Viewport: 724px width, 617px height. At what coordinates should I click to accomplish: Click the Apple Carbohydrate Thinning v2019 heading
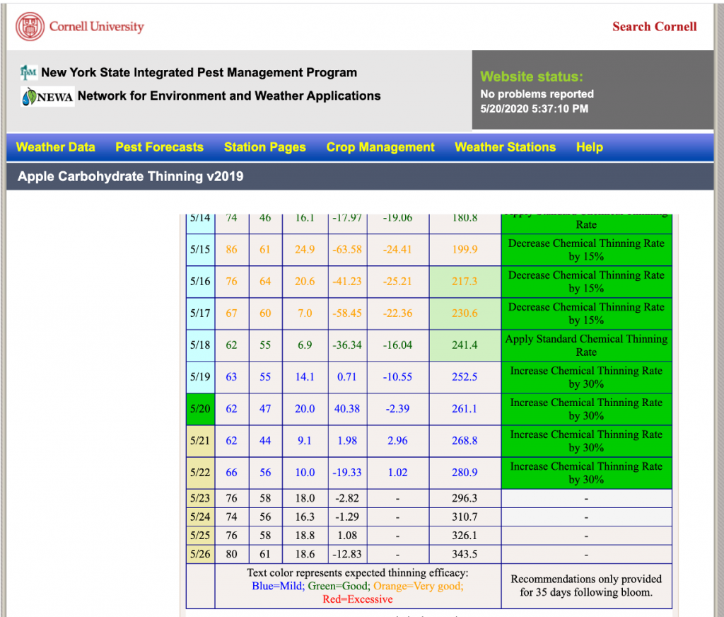coord(130,177)
